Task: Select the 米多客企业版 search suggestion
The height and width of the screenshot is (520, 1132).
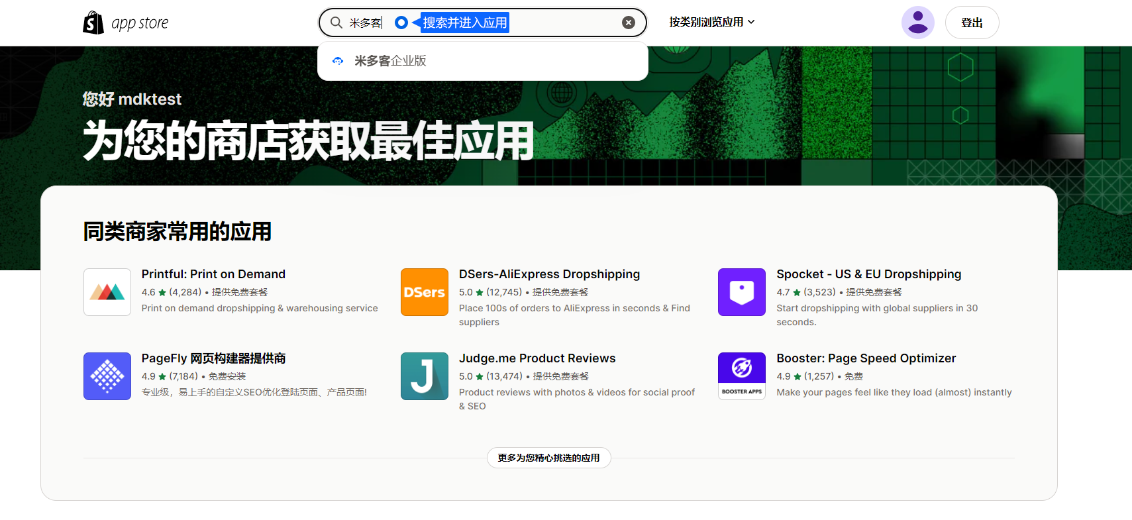Action: click(x=390, y=61)
